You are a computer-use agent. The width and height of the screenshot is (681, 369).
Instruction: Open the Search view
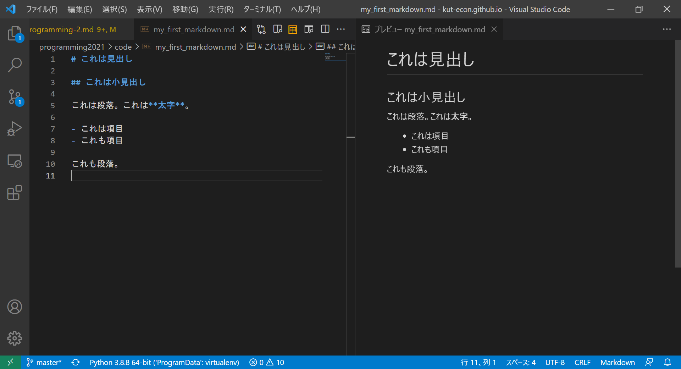click(x=15, y=65)
